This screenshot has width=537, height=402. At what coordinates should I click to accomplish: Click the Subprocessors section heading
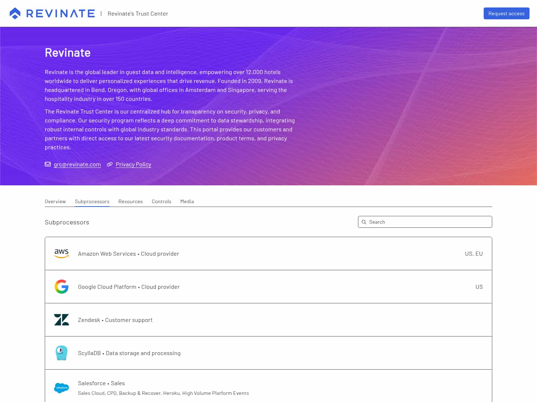coord(67,222)
